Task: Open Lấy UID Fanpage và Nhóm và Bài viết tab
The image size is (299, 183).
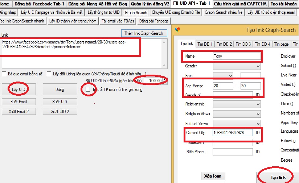Action: pos(52,12)
